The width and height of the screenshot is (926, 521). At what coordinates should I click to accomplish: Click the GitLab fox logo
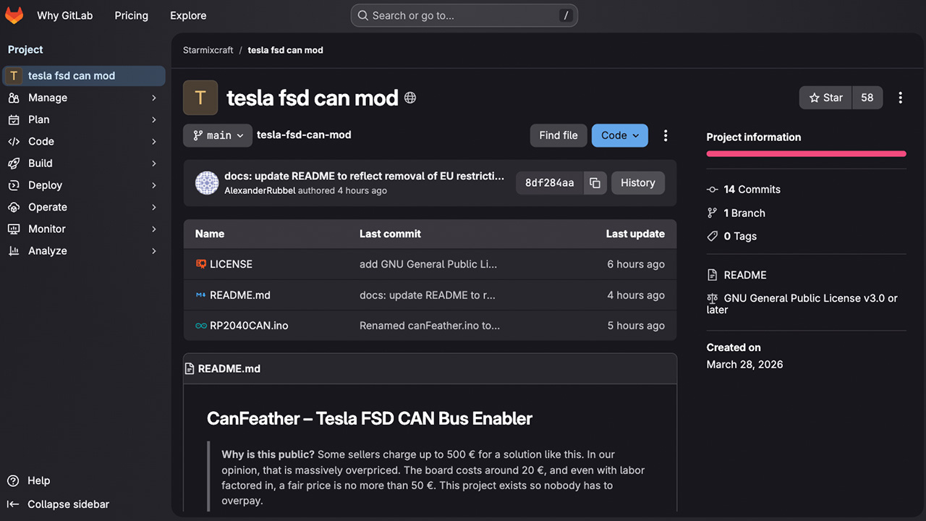click(x=14, y=15)
